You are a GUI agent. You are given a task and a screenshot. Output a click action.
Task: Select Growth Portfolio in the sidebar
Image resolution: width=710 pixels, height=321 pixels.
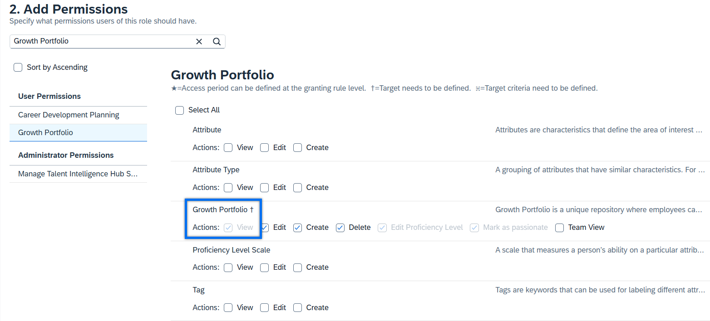click(78, 133)
